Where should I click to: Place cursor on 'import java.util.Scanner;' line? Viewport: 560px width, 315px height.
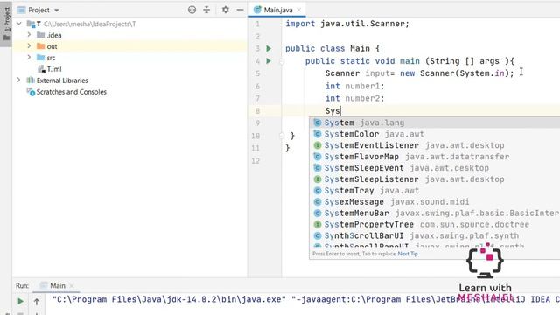pyautogui.click(x=347, y=24)
